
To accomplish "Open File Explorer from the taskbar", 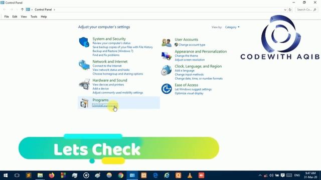I will [40, 175].
